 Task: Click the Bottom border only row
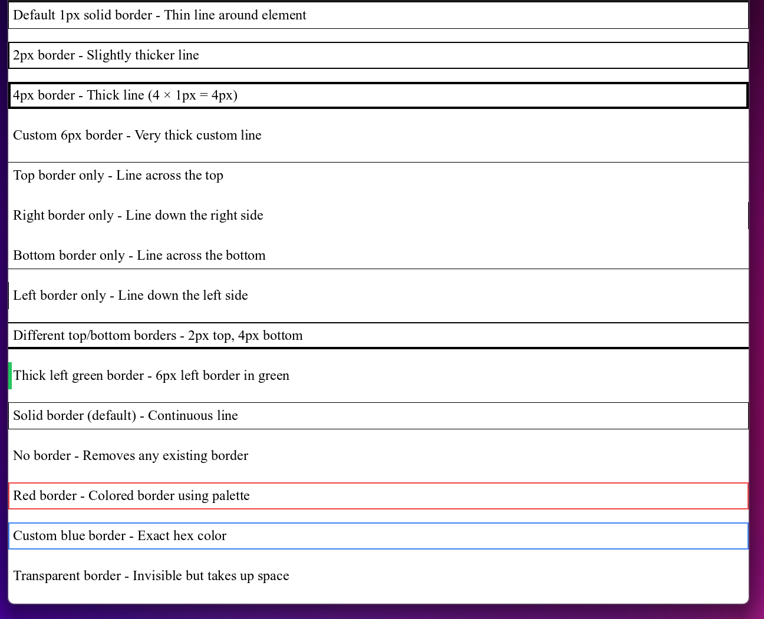[x=378, y=256]
